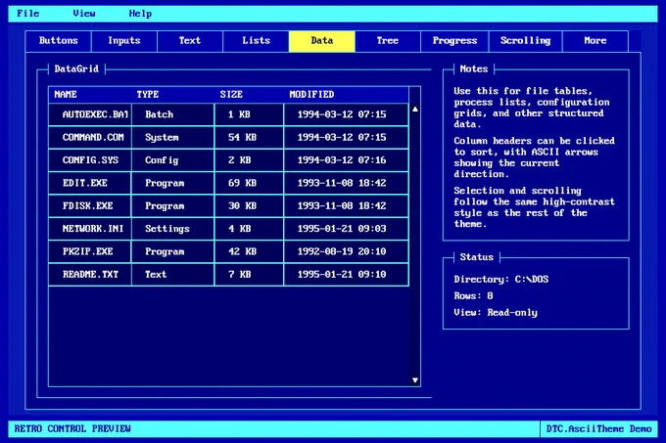Click the DataGrid vertical scrollbar track
The image size is (666, 443).
tap(415, 244)
